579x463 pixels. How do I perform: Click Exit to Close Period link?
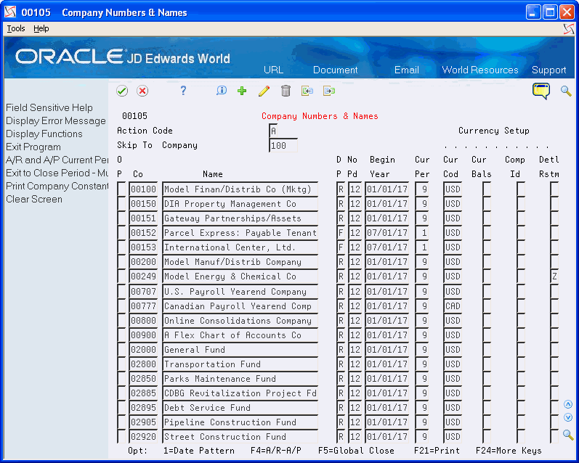click(57, 173)
